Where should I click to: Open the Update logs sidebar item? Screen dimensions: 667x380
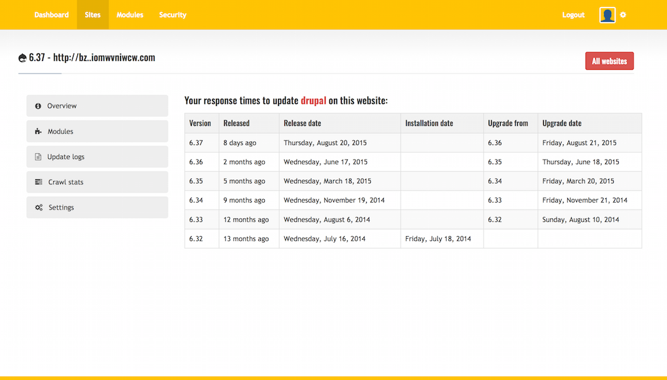pyautogui.click(x=97, y=156)
